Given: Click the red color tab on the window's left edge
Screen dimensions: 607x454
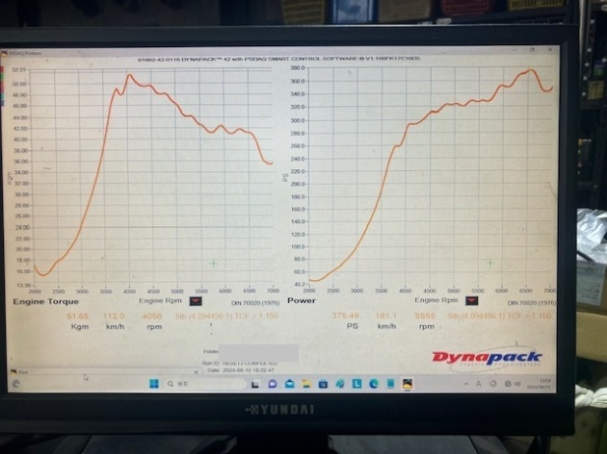Looking at the screenshot, I should [x=2, y=70].
